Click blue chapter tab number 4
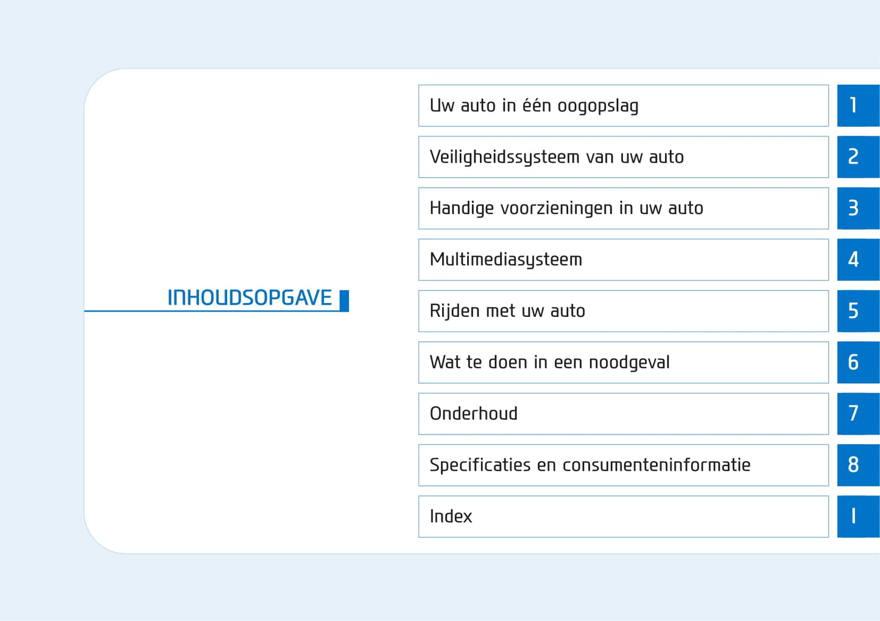 pos(857,260)
